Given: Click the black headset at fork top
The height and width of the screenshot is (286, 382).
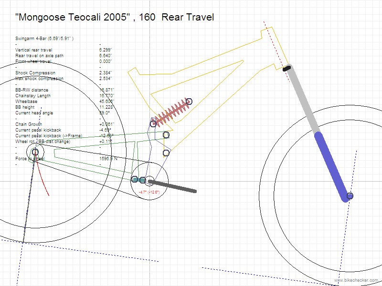Looking at the screenshot, I should click(286, 69).
